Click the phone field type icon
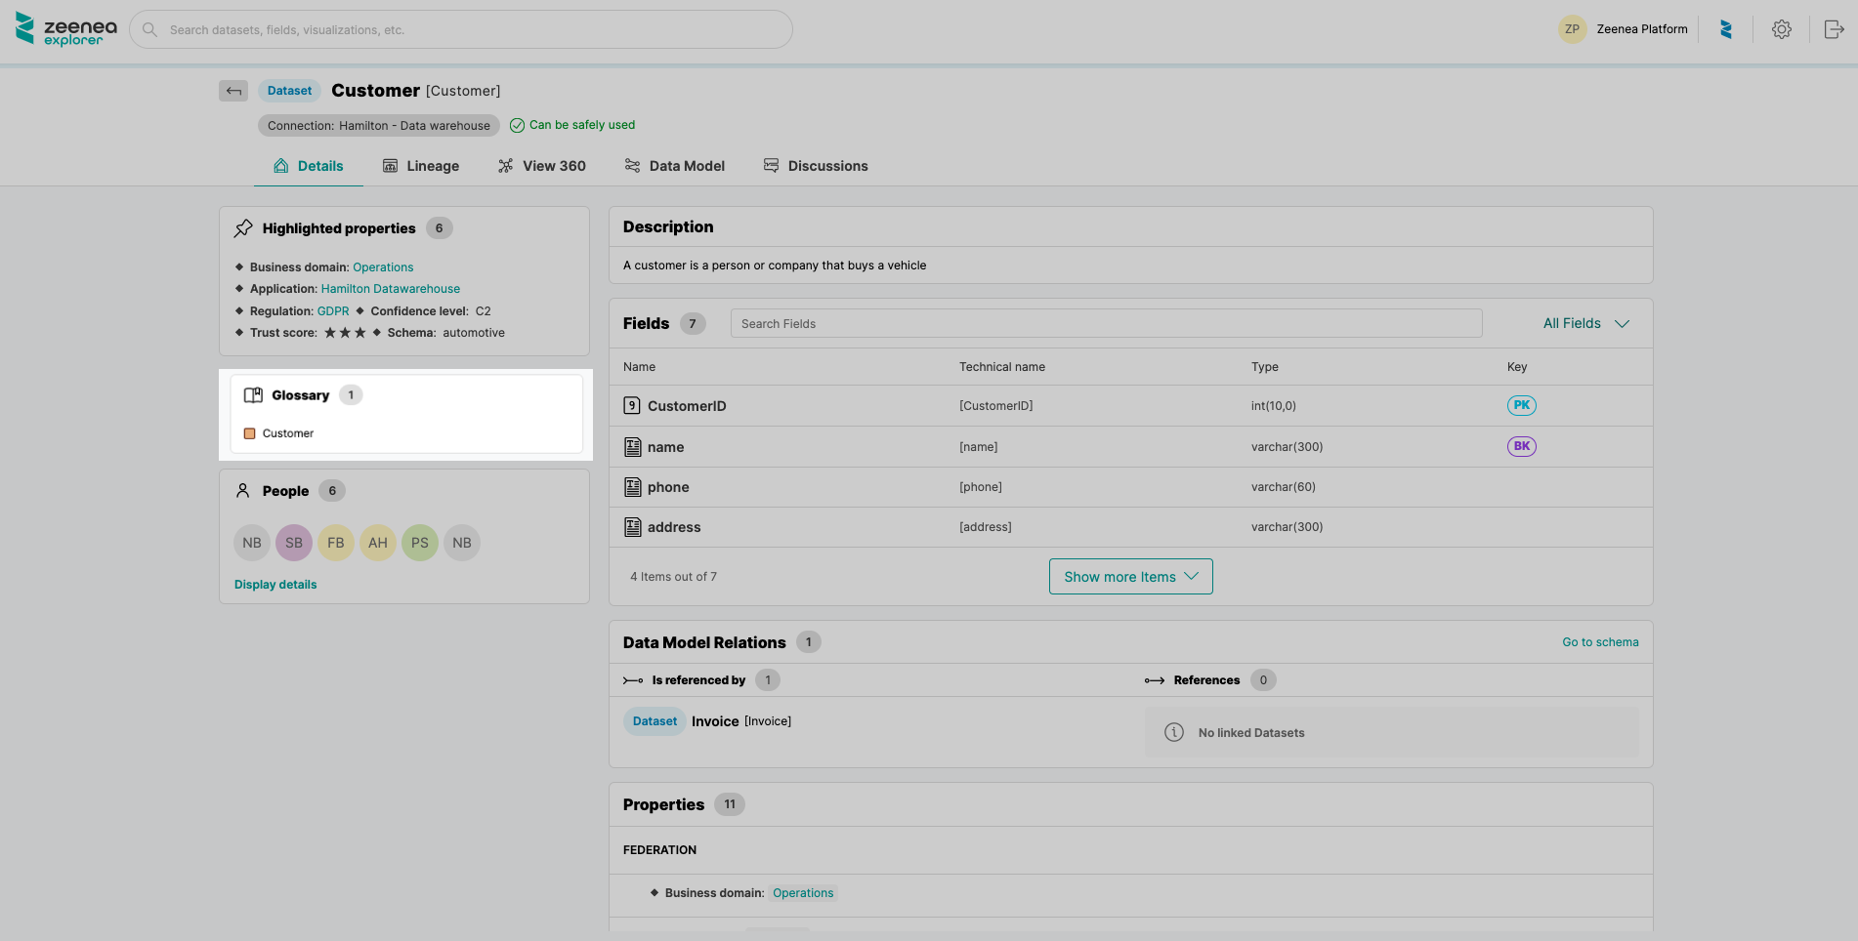The width and height of the screenshot is (1858, 941). [633, 487]
